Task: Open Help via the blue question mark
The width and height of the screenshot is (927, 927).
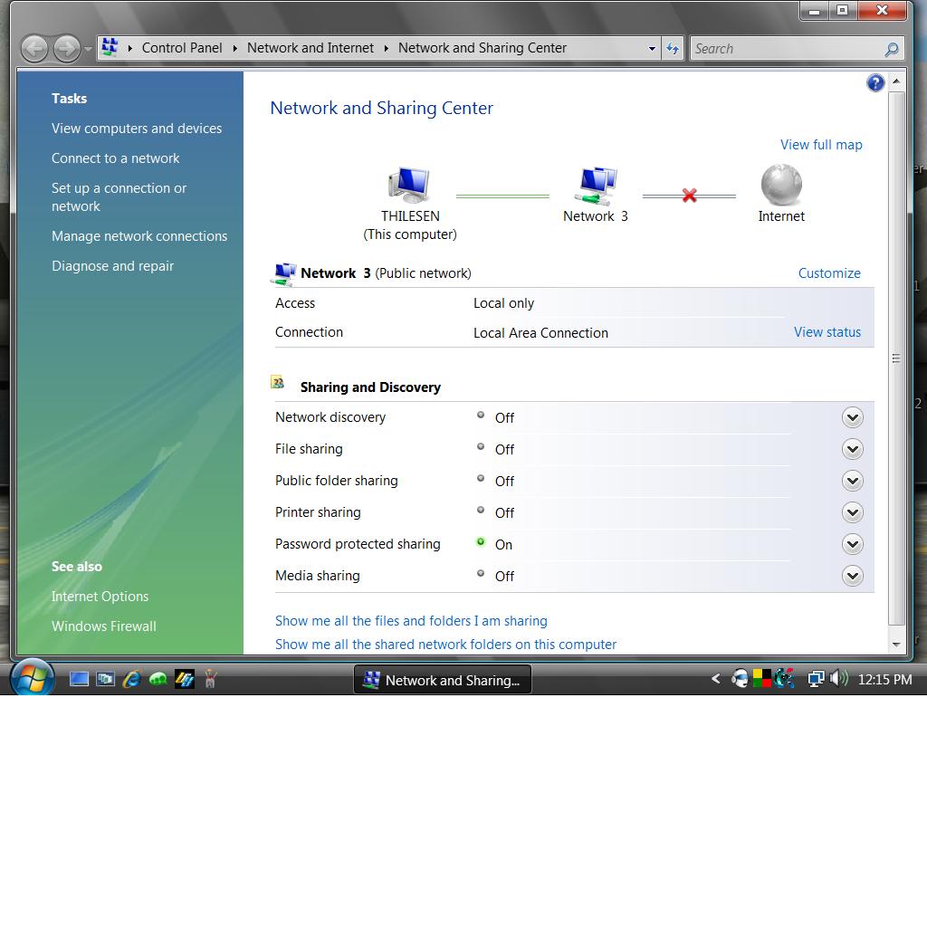Action: [x=875, y=83]
